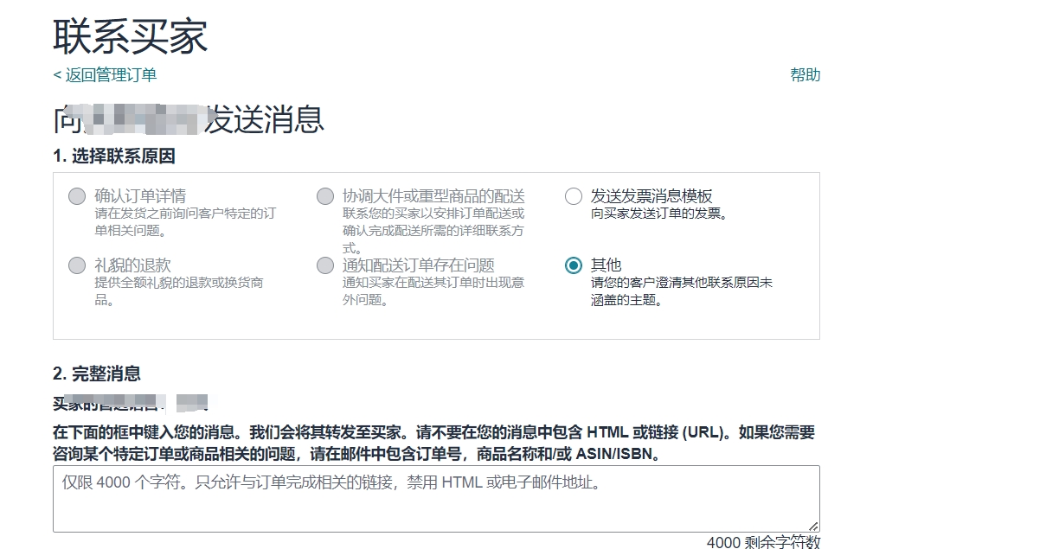Screen dimensions: 1059x549
Task: Click the 发送发票消息模板 label text
Action: [651, 196]
